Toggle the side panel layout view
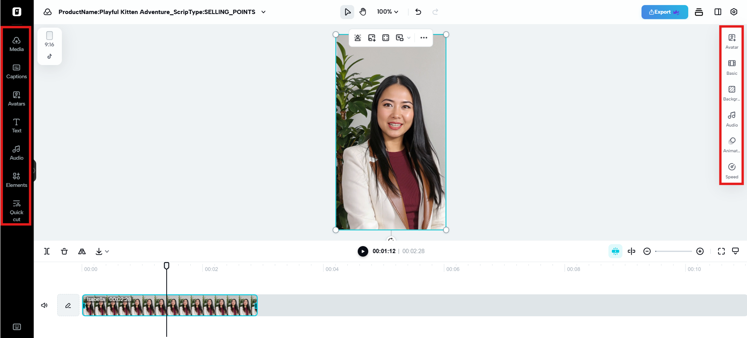This screenshot has width=747, height=338. (x=718, y=12)
